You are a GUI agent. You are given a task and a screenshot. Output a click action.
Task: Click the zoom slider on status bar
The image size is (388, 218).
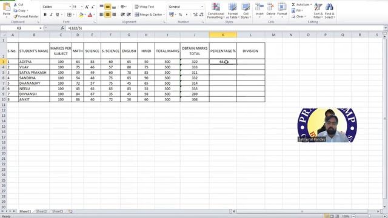point(369,216)
